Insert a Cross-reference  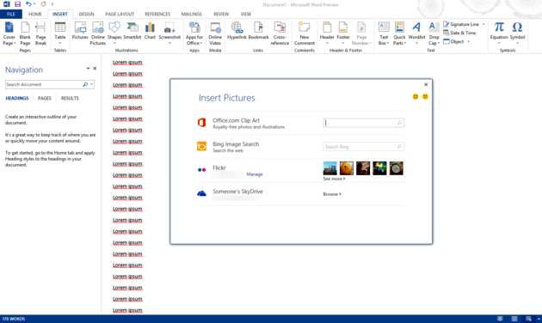click(x=280, y=34)
